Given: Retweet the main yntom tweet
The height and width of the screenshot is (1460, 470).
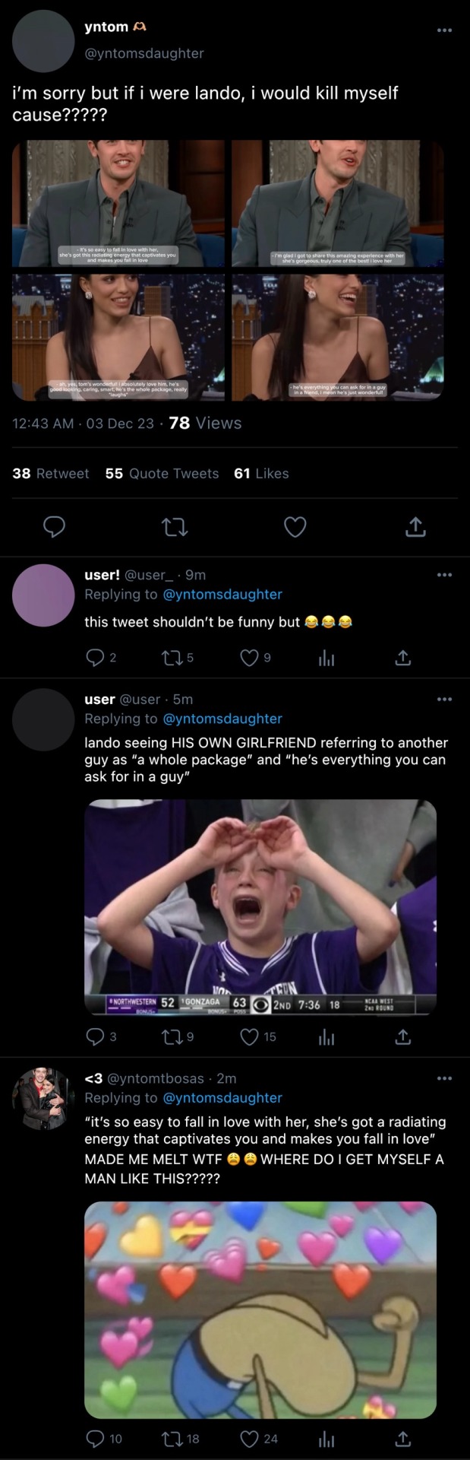Looking at the screenshot, I should click(175, 526).
